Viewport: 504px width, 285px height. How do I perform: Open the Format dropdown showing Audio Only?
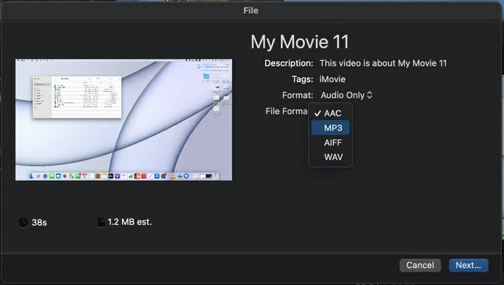346,95
